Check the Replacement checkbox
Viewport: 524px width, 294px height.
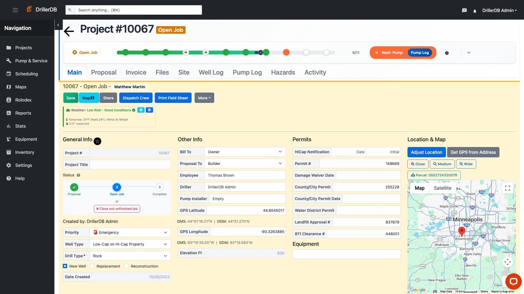[93, 266]
